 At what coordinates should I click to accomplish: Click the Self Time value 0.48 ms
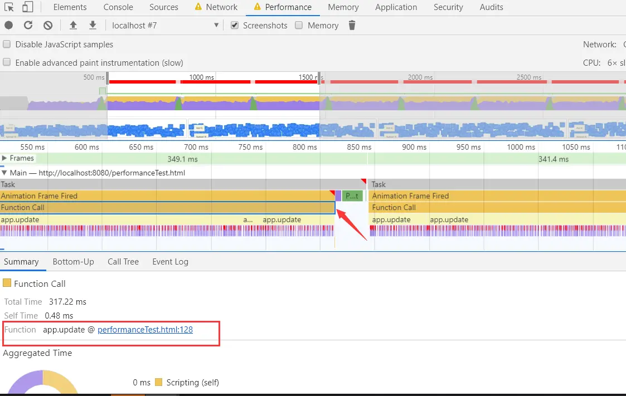coord(59,315)
